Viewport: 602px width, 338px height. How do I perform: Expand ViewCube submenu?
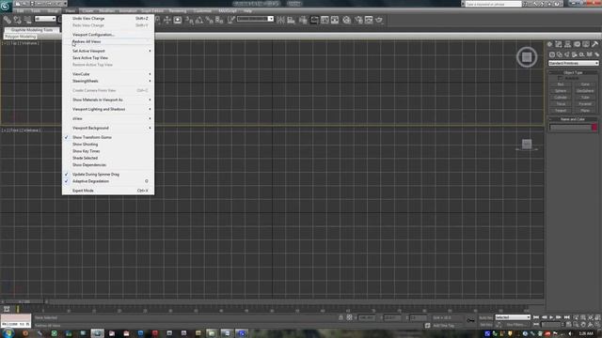click(x=108, y=74)
